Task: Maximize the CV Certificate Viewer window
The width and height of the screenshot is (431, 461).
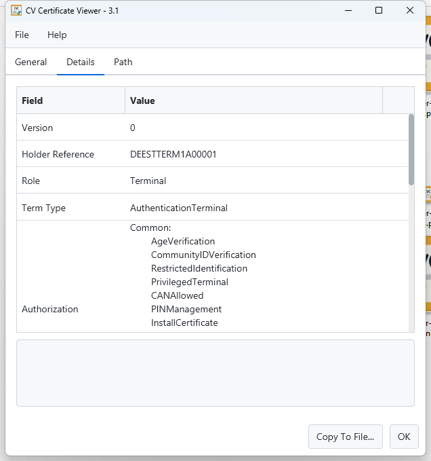Action: pyautogui.click(x=379, y=11)
